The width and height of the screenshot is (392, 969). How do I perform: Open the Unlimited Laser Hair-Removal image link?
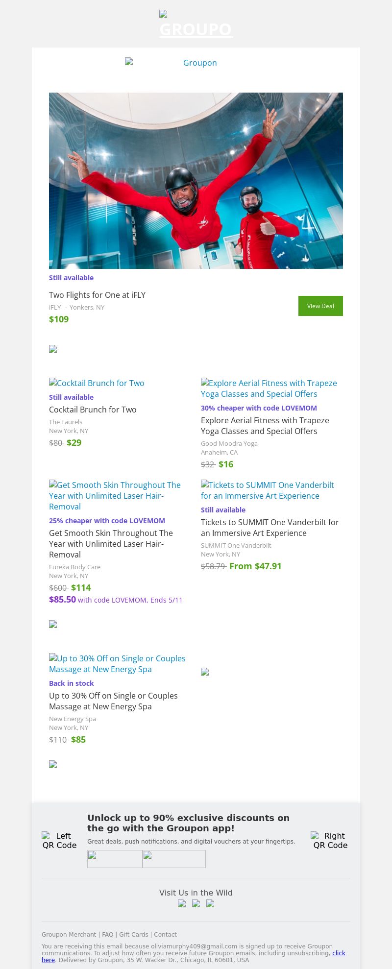click(115, 496)
